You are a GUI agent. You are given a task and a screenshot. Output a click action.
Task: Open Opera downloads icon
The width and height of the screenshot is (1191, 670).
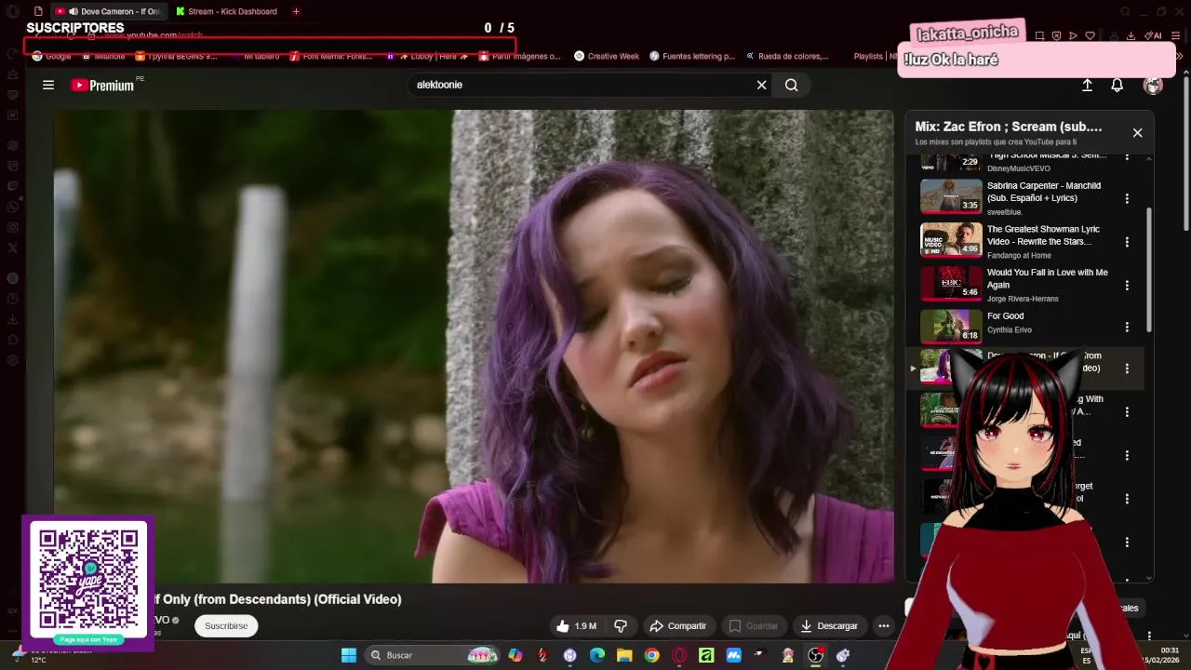1131,35
